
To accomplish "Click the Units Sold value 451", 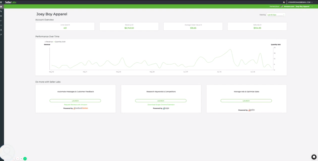I will [65, 28].
